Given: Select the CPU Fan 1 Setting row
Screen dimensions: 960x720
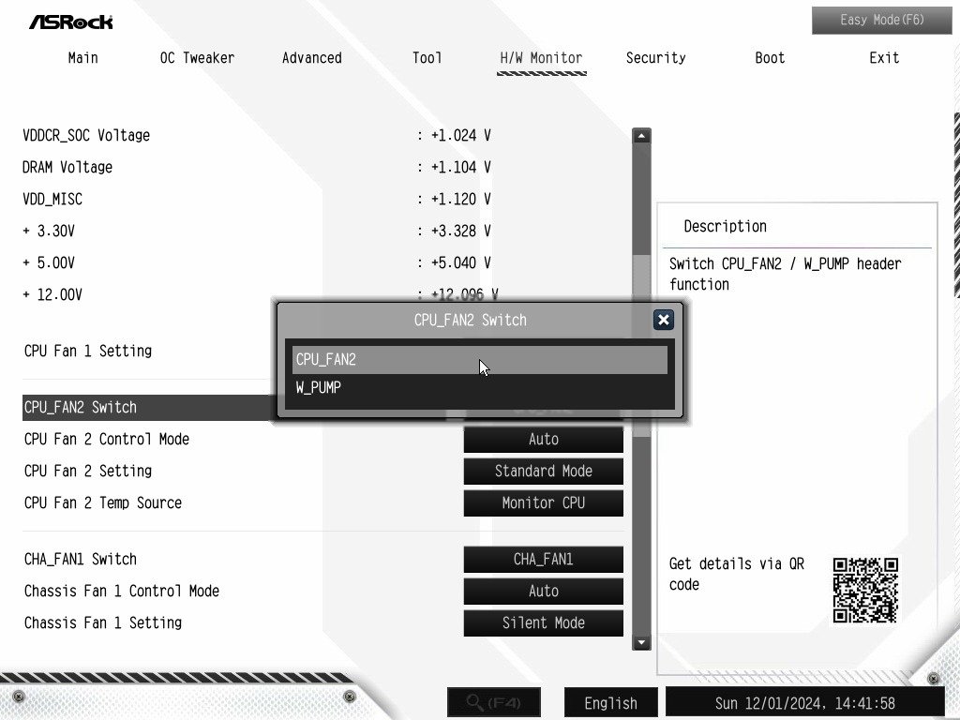Looking at the screenshot, I should [x=147, y=351].
